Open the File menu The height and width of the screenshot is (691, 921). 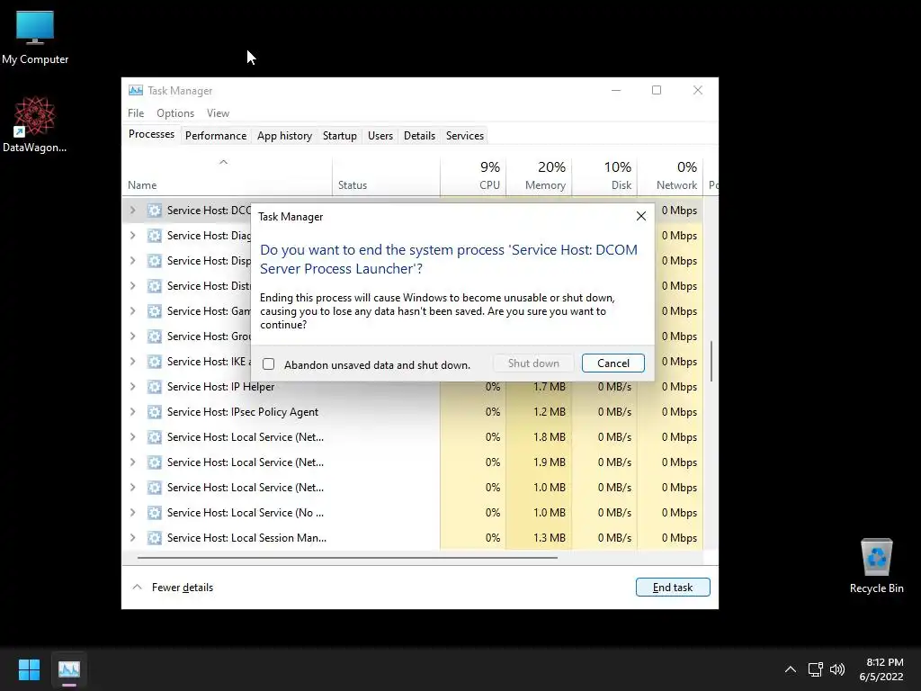click(136, 112)
